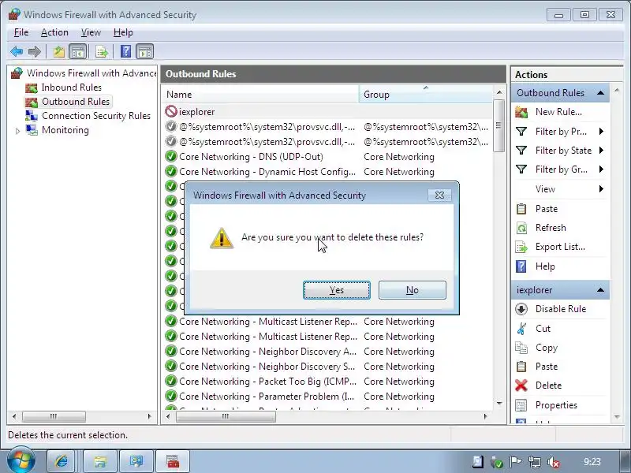Select Core Networking - Parameter Problem rule
The height and width of the screenshot is (473, 631).
(x=328, y=397)
